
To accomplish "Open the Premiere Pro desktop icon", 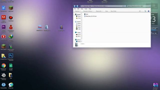I will click(3, 28).
